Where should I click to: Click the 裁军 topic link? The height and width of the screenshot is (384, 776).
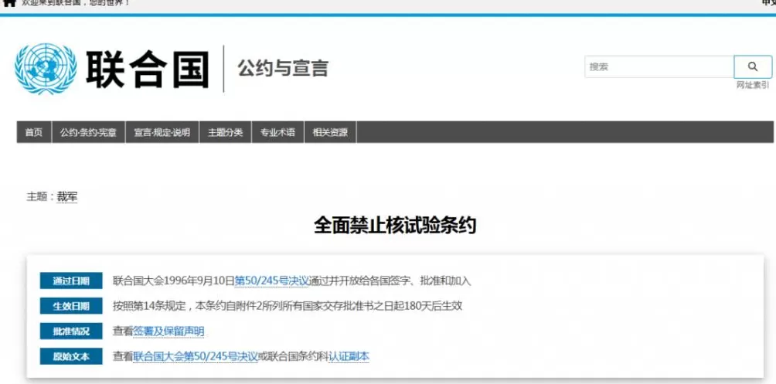pos(66,196)
